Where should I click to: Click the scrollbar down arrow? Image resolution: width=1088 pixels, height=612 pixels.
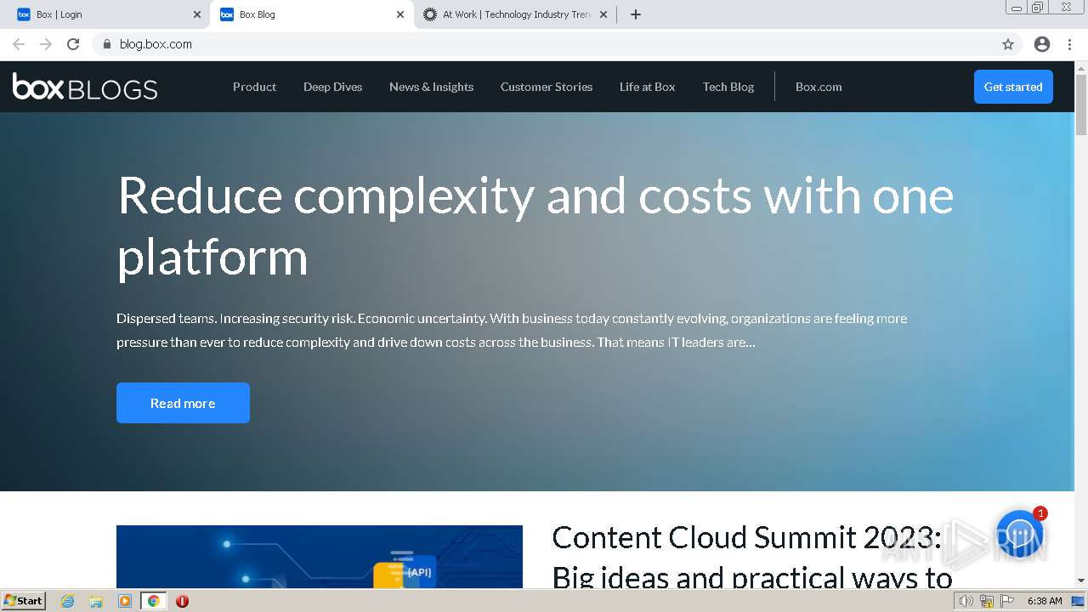pos(1081,581)
